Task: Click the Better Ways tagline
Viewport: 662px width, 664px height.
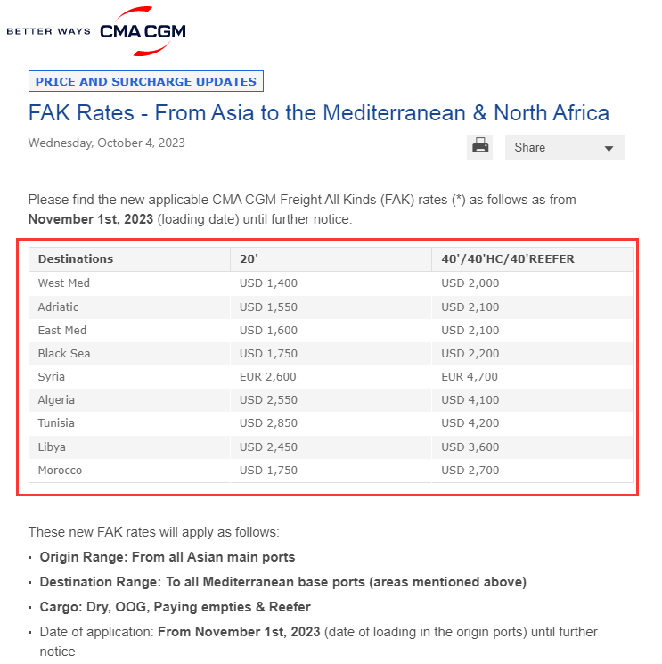Action: (49, 31)
